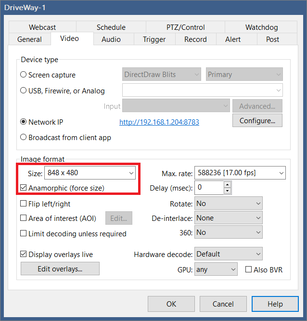Choose Broadcast from client app
307x321 pixels.
pos(23,137)
